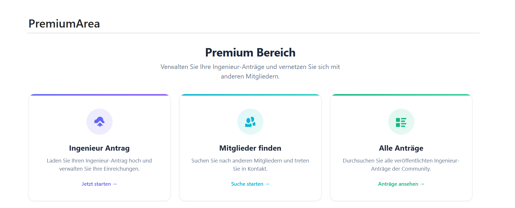Open the Anträge ansehen link
The height and width of the screenshot is (208, 515).
pyautogui.click(x=401, y=184)
